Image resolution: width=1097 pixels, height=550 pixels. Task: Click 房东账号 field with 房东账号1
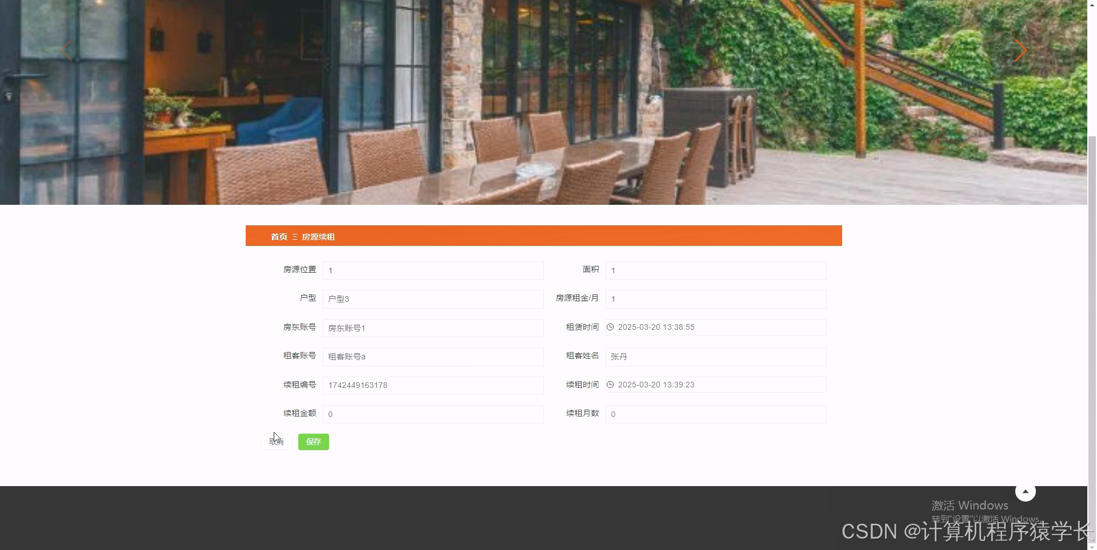tap(433, 328)
